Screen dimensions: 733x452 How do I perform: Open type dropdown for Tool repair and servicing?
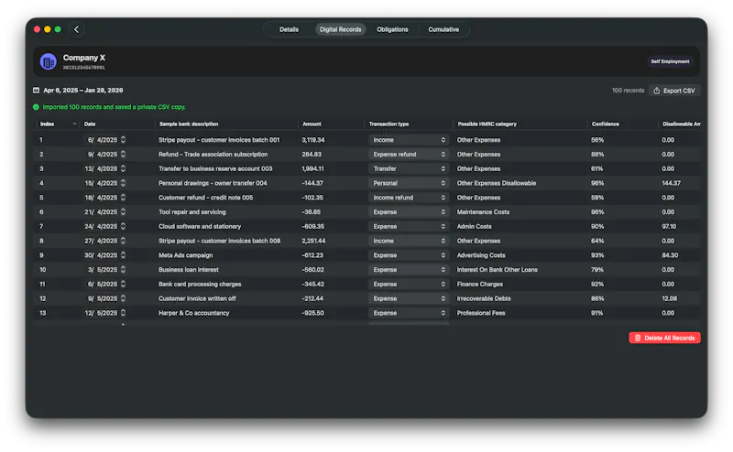[409, 212]
